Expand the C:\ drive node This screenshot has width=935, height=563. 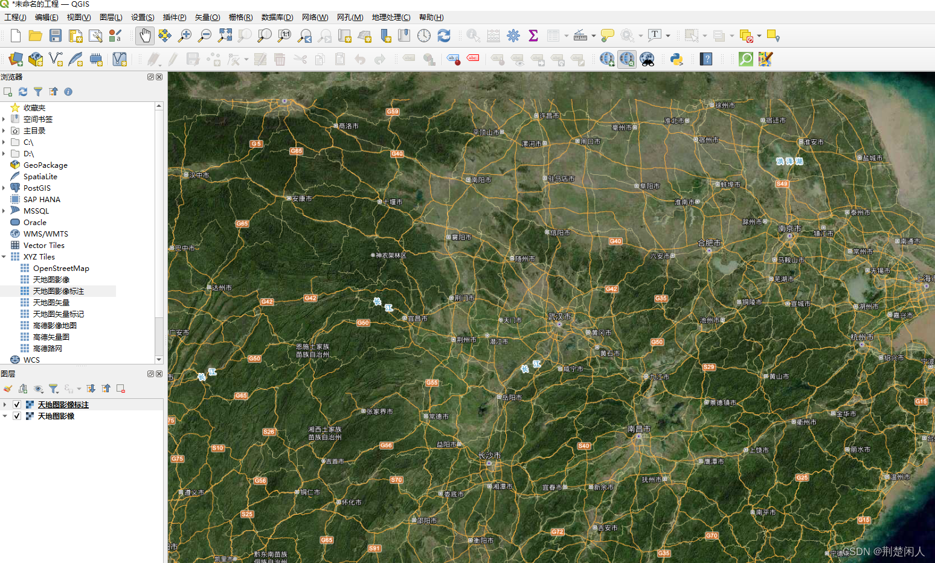pyautogui.click(x=4, y=142)
